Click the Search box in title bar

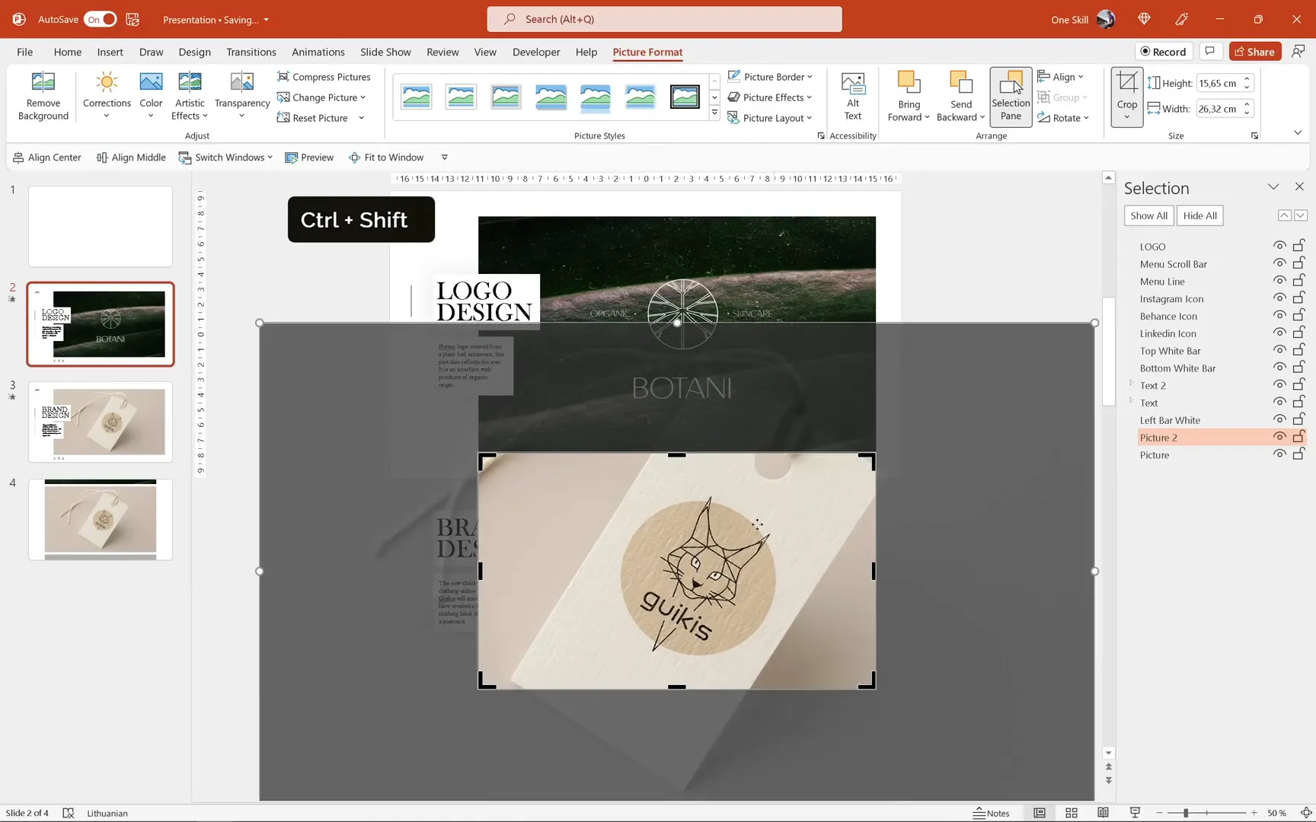pos(664,19)
